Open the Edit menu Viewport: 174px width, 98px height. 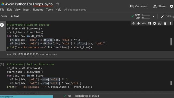click(10, 10)
